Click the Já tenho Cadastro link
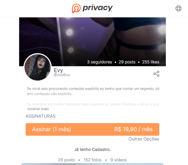Screen dimensions: 188x165 coord(92,150)
